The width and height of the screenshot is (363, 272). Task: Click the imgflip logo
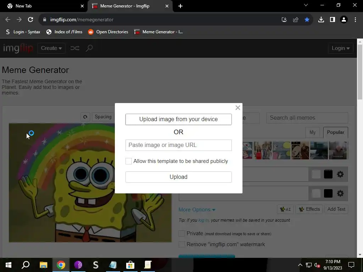click(18, 48)
